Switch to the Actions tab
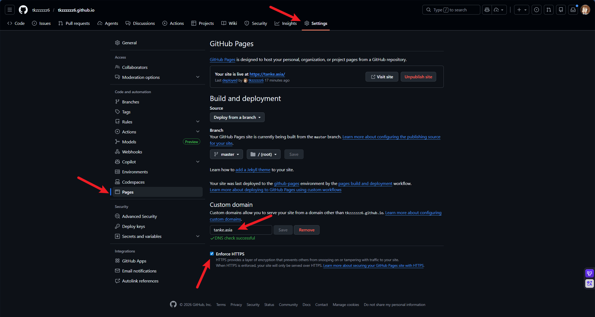The image size is (595, 317). (173, 23)
